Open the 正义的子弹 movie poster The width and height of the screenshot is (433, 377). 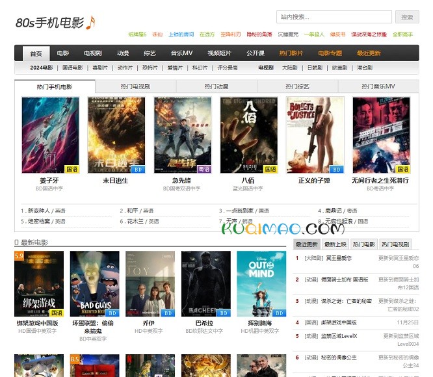(315, 135)
